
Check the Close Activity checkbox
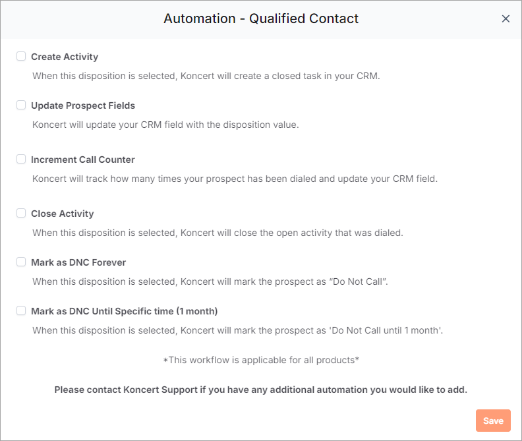21,213
